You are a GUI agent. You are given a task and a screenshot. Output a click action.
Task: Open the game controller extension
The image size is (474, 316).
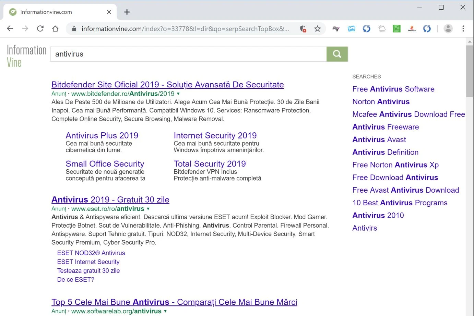[336, 29]
